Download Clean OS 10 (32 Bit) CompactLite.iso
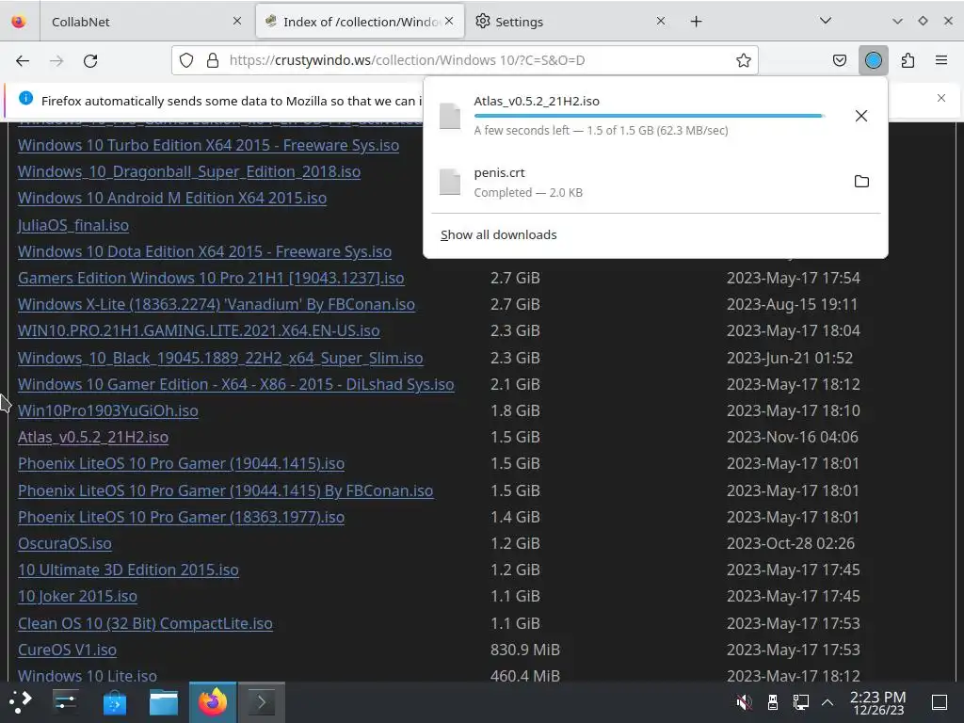Viewport: 964px width, 723px height. pyautogui.click(x=145, y=623)
